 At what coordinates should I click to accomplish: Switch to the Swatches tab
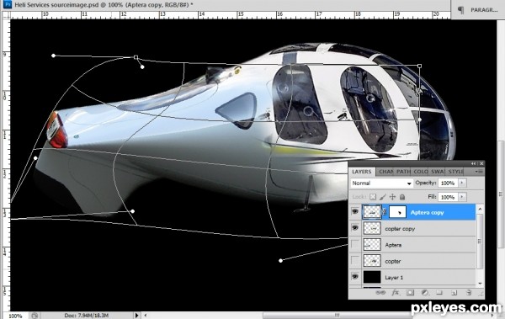coord(438,172)
